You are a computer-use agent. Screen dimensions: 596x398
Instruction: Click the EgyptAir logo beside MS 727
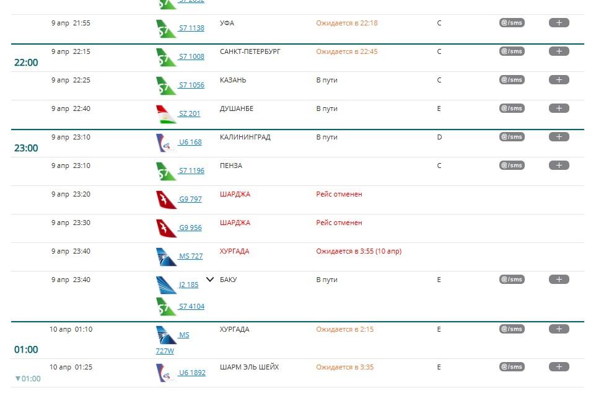point(165,257)
